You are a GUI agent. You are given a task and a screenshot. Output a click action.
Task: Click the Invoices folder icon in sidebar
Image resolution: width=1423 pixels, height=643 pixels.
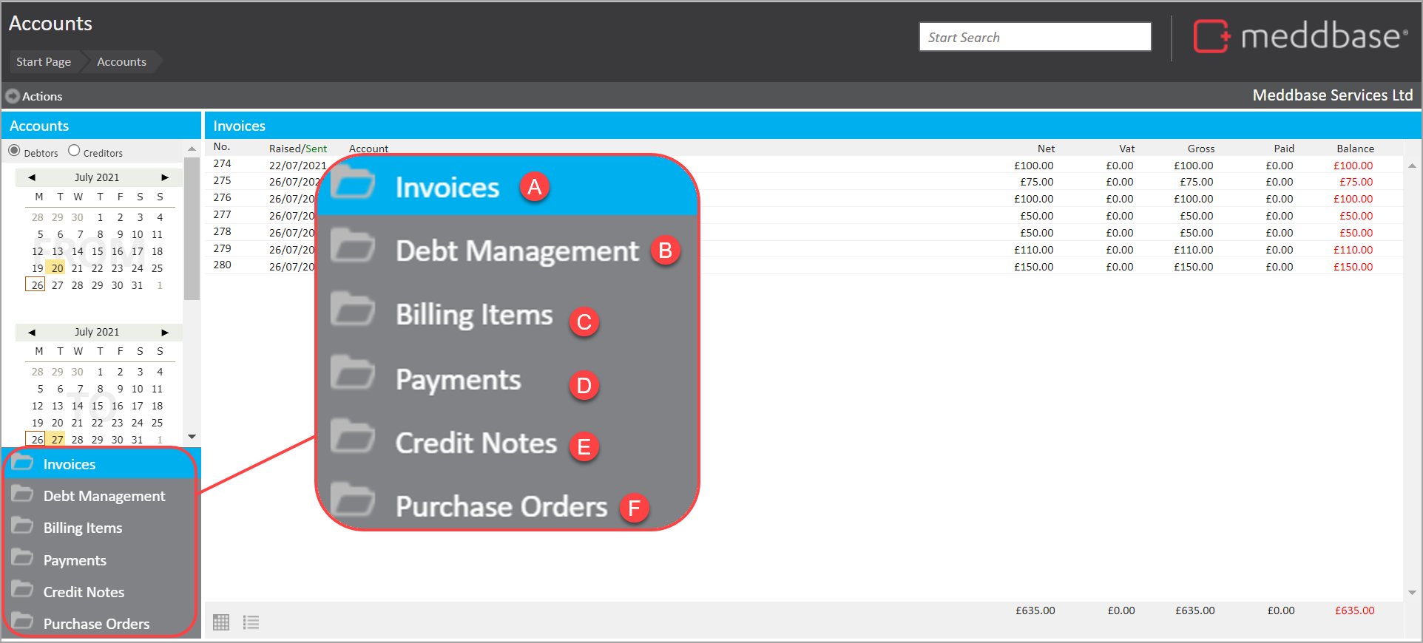pyautogui.click(x=22, y=463)
